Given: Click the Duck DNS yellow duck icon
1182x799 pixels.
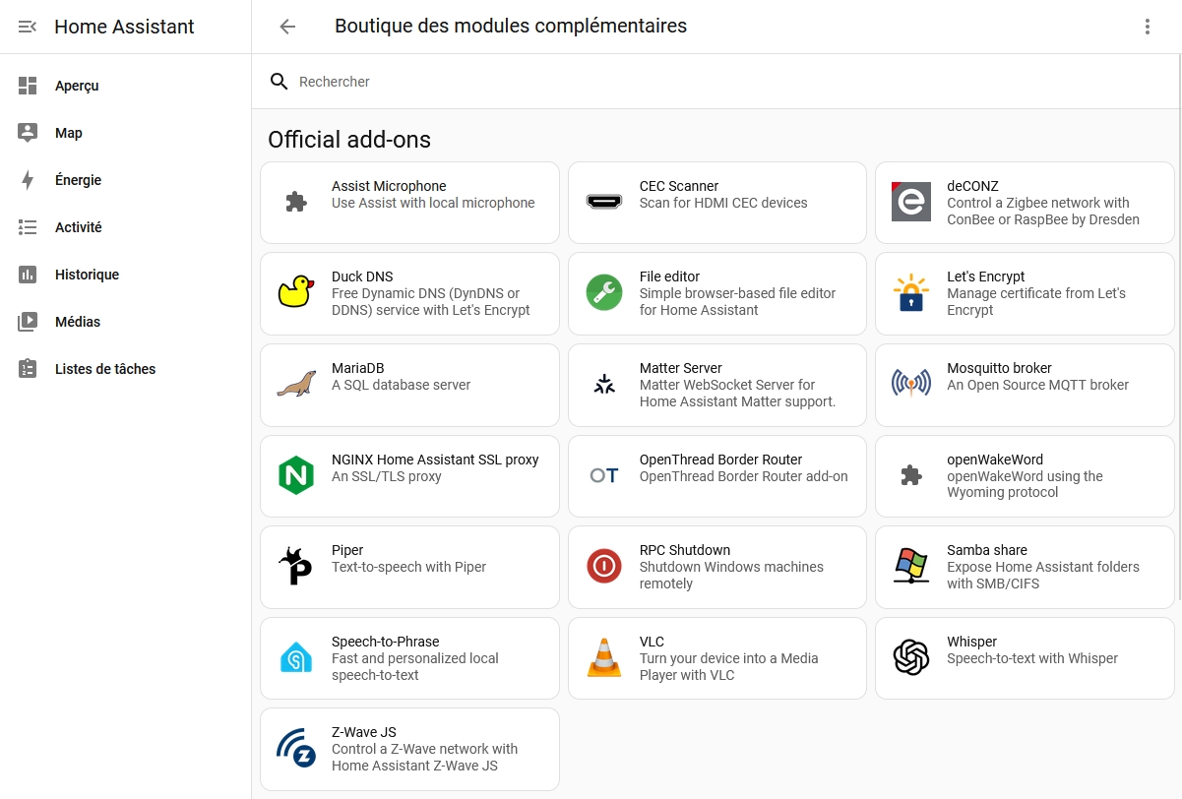Looking at the screenshot, I should 295,292.
